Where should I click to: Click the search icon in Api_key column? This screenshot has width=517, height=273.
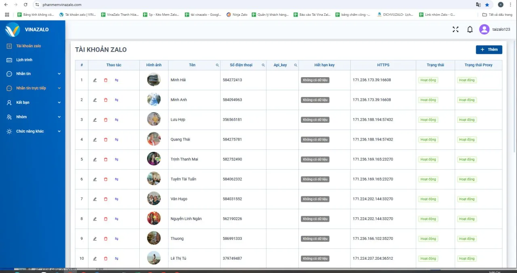coord(296,65)
